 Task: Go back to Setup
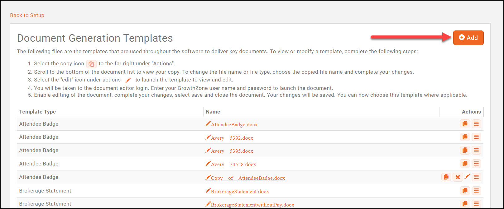point(27,15)
